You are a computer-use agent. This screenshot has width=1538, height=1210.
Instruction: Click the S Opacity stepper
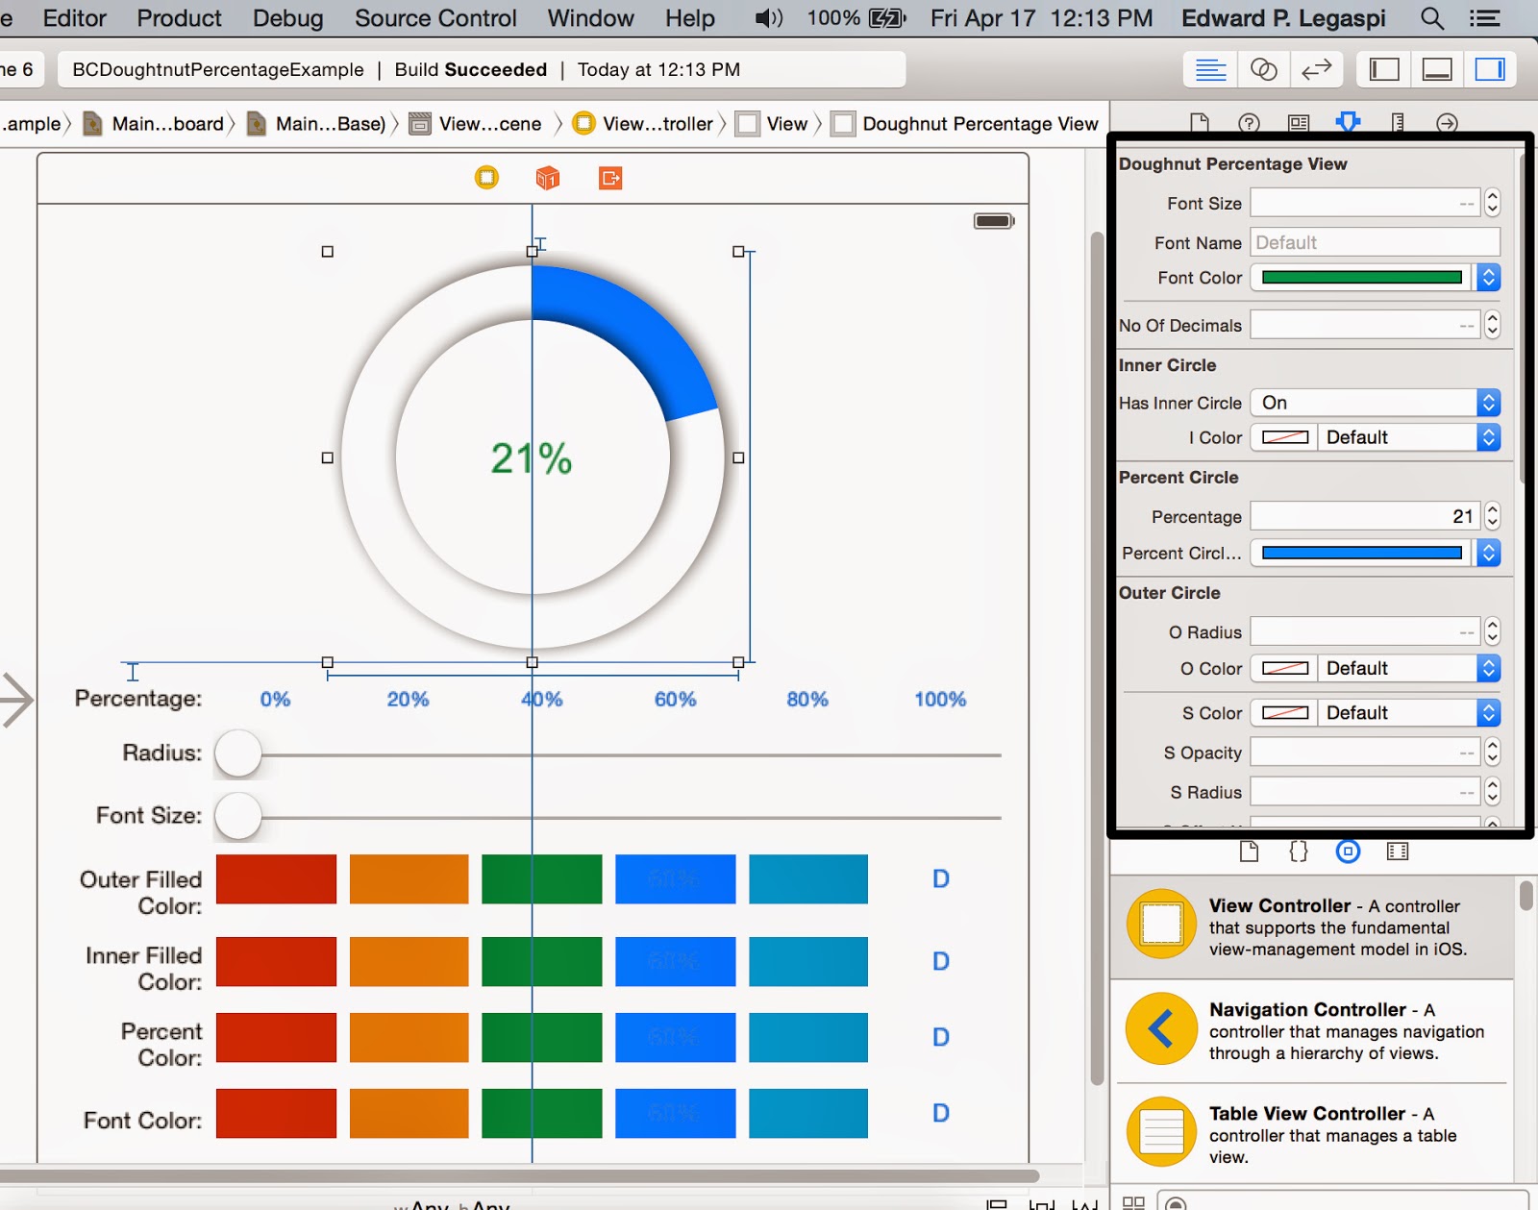1492,753
